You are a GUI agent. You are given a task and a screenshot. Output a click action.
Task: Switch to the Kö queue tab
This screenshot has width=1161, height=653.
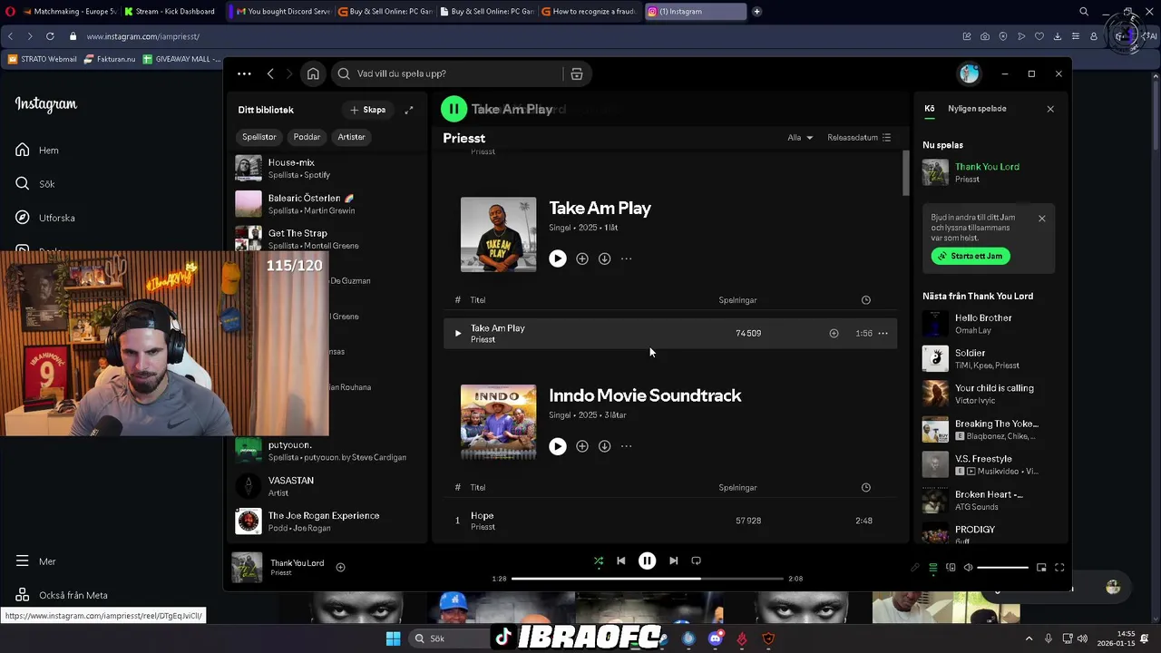(x=929, y=109)
